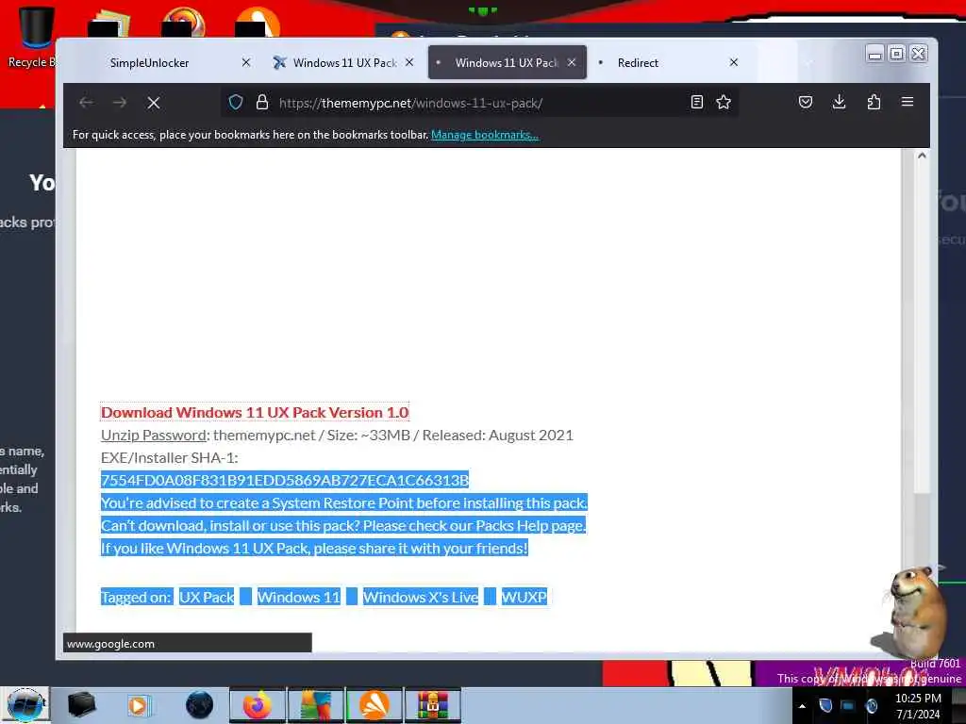Viewport: 966px width, 724px height.
Task: Click the address bar URL field
Action: click(x=480, y=103)
